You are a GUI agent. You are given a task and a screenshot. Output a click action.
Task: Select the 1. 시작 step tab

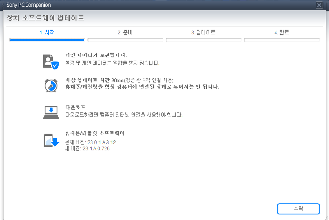47,33
